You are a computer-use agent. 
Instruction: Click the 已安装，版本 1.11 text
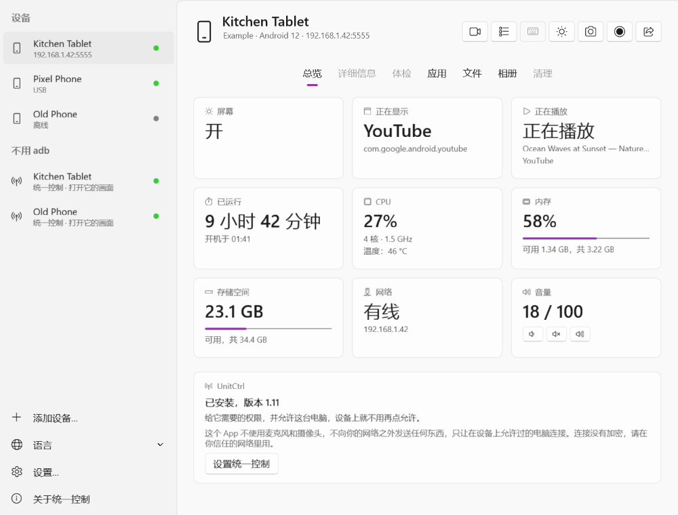coord(242,403)
